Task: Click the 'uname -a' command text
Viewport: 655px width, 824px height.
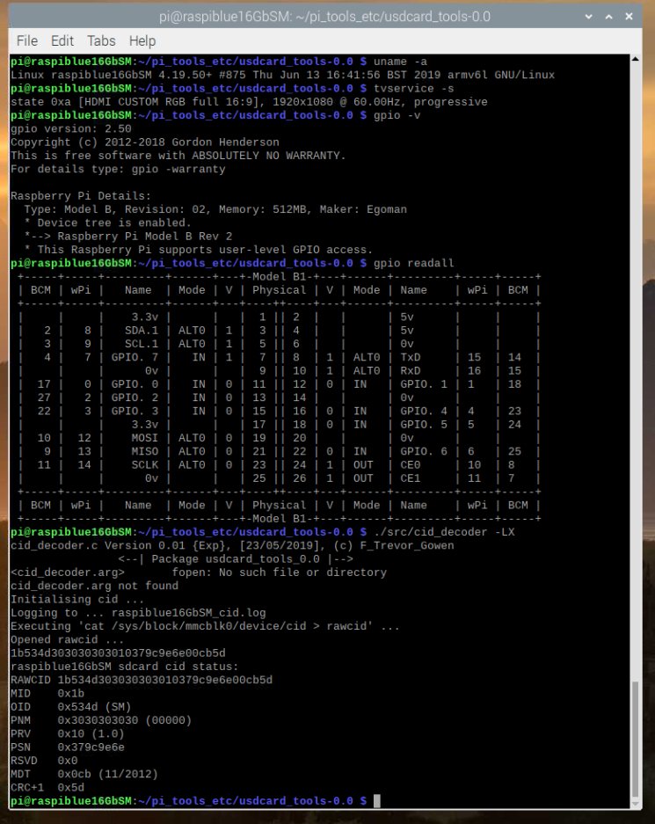Action: [400, 62]
